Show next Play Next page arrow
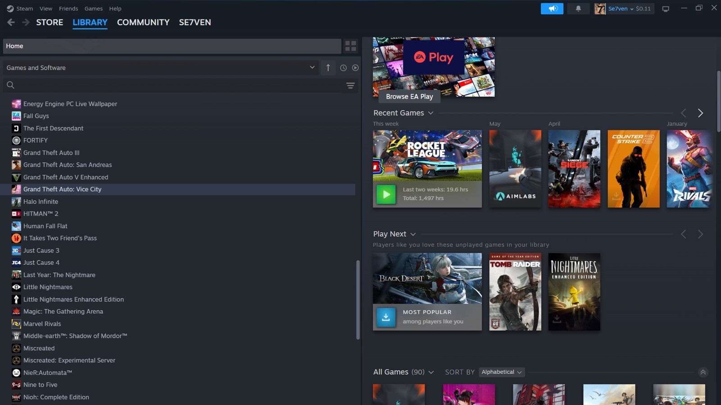 pos(700,234)
